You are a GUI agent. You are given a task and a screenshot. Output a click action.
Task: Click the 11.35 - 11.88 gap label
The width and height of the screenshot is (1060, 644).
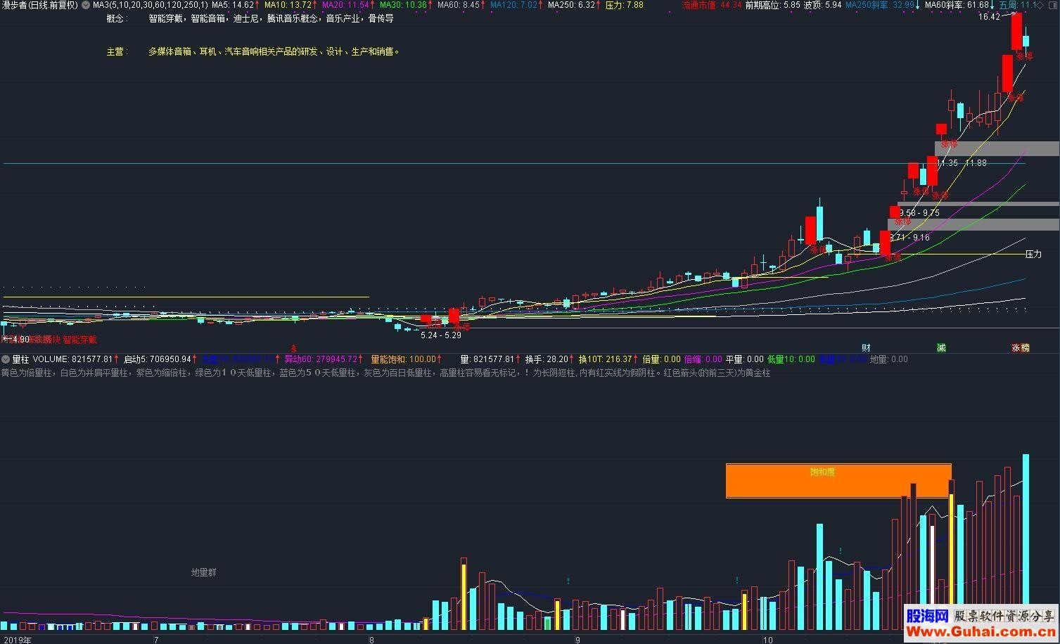pyautogui.click(x=961, y=163)
